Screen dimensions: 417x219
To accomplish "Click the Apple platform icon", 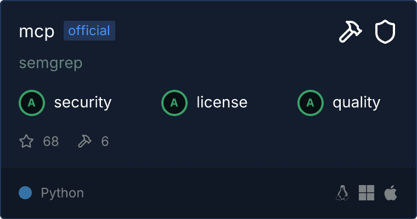I will (x=391, y=193).
